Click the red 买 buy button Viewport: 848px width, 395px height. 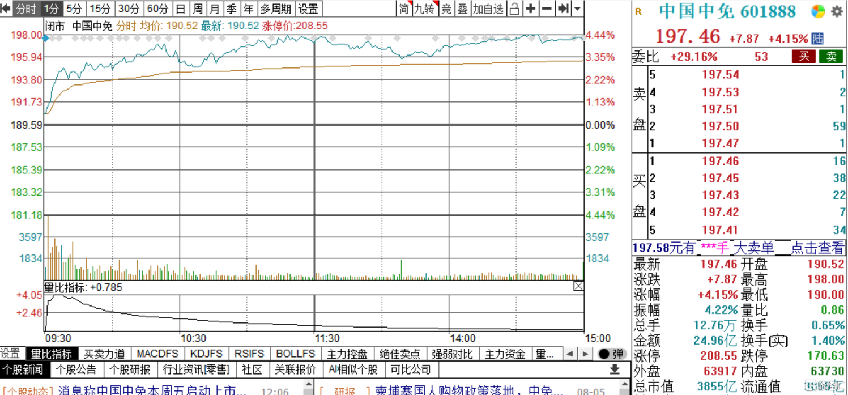coord(804,56)
